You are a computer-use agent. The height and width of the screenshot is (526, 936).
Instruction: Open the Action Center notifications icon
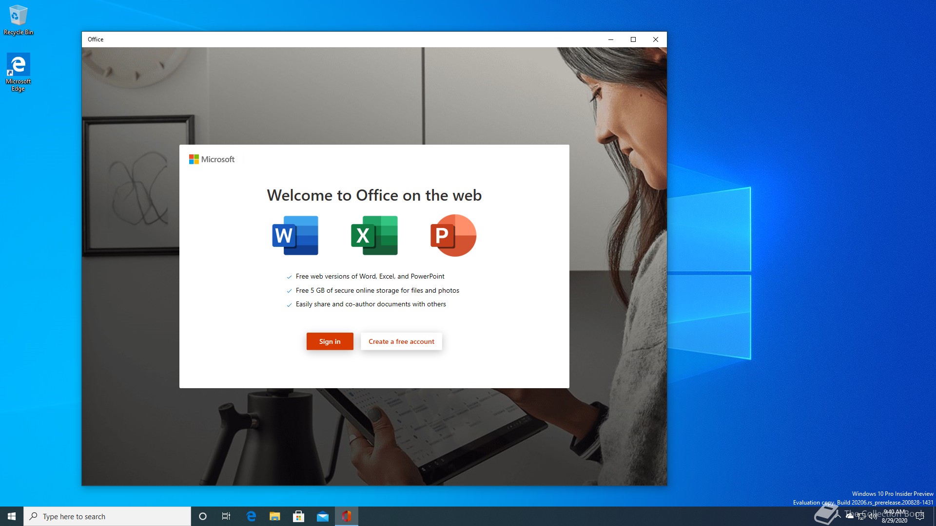(x=920, y=516)
